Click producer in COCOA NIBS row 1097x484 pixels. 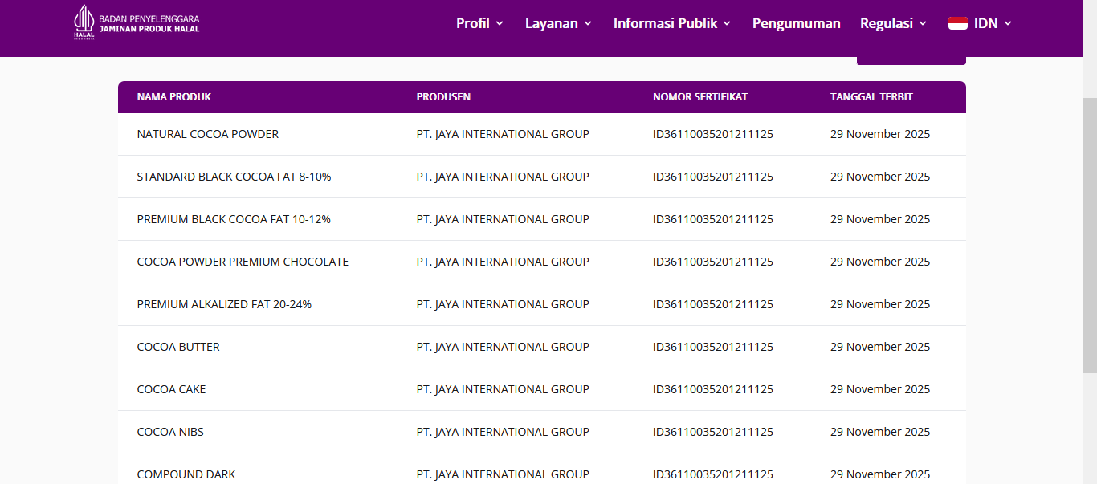503,432
